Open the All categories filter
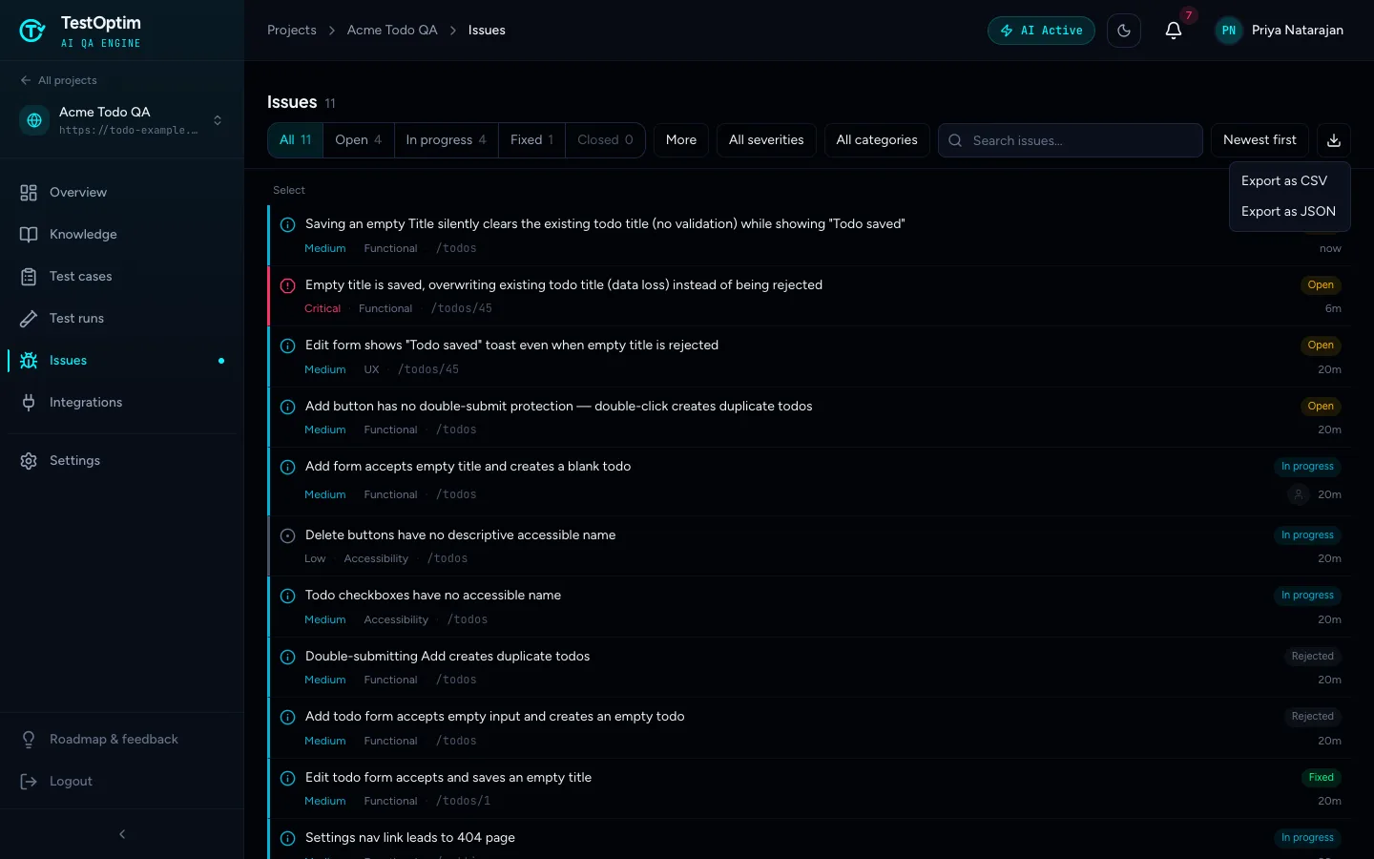 pos(877,140)
